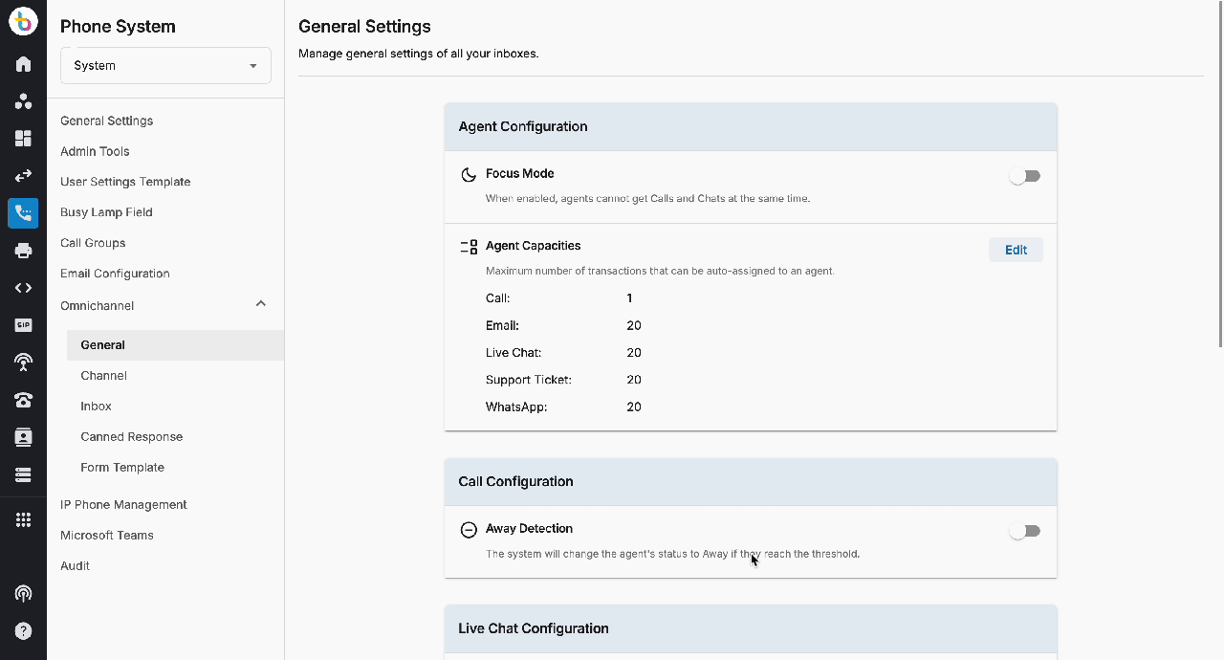Click the Phone System icon in rail
Screen dimensions: 1224x660
23,213
